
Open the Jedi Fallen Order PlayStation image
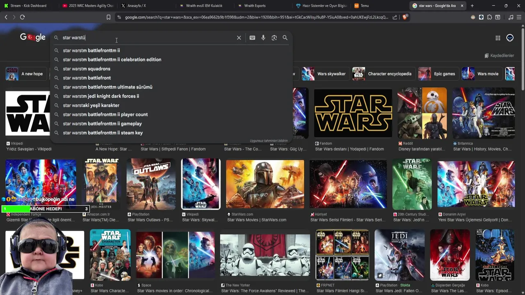tap(399, 255)
